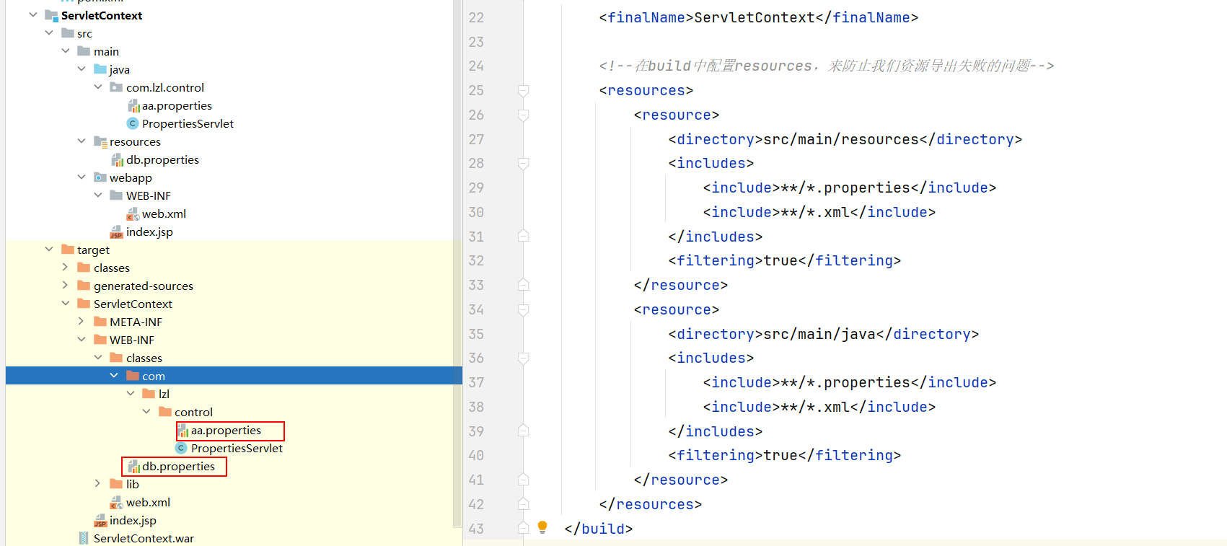The image size is (1227, 546).
Task: Click the ServletContext.war archive icon
Action: [x=84, y=538]
